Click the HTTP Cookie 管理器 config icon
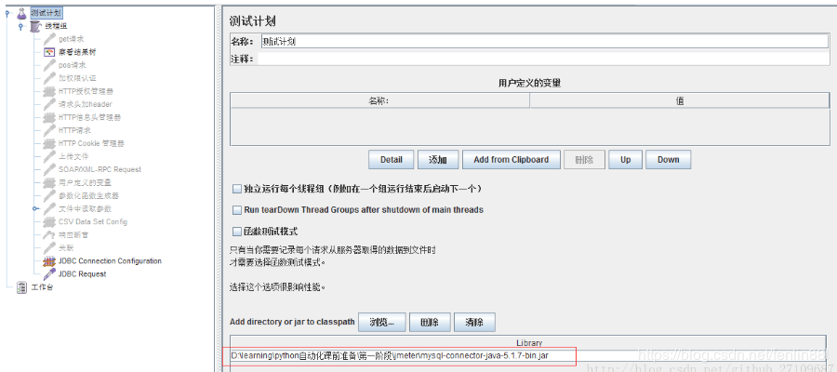Screen dimensions: 837x372 click(49, 143)
